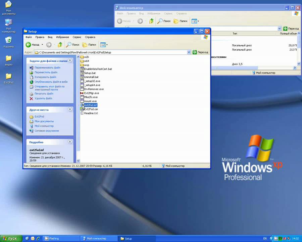Select the wxp folder icon
This screenshot has height=242, width=302.
[x=82, y=65]
